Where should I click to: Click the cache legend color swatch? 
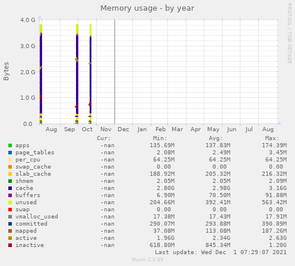(10, 188)
